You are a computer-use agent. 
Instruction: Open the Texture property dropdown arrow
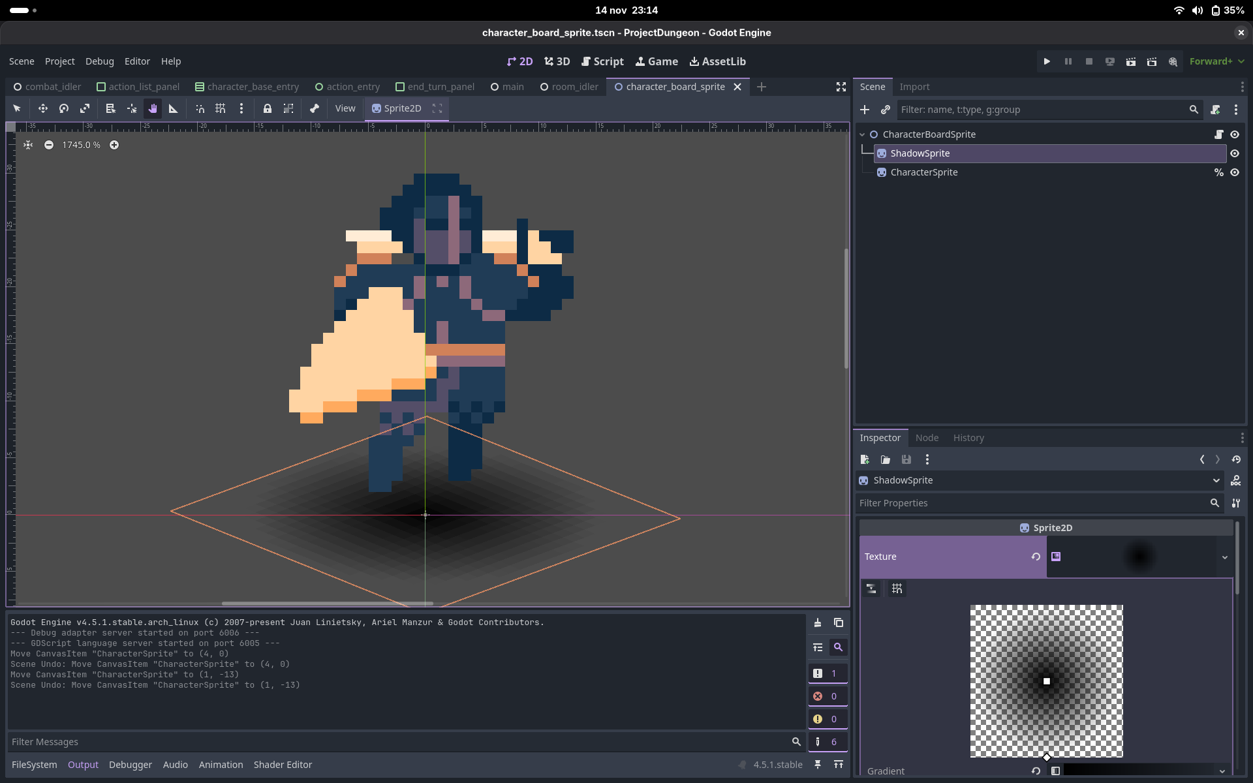pos(1225,557)
